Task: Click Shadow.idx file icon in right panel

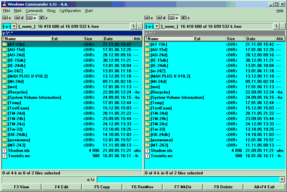Action: 147,151
